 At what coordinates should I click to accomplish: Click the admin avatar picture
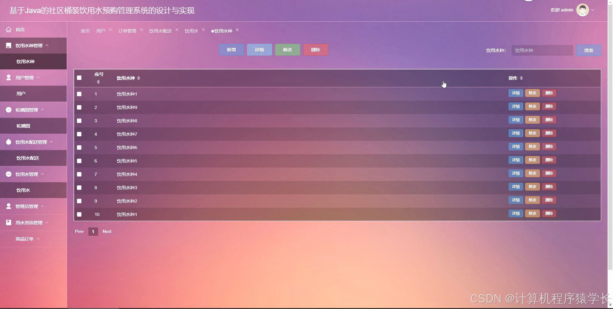pos(582,10)
